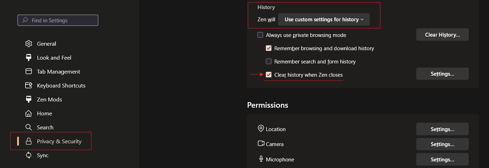The height and width of the screenshot is (168, 489).
Task: Click the Search magnifier icon in sidebar
Action: (x=29, y=127)
